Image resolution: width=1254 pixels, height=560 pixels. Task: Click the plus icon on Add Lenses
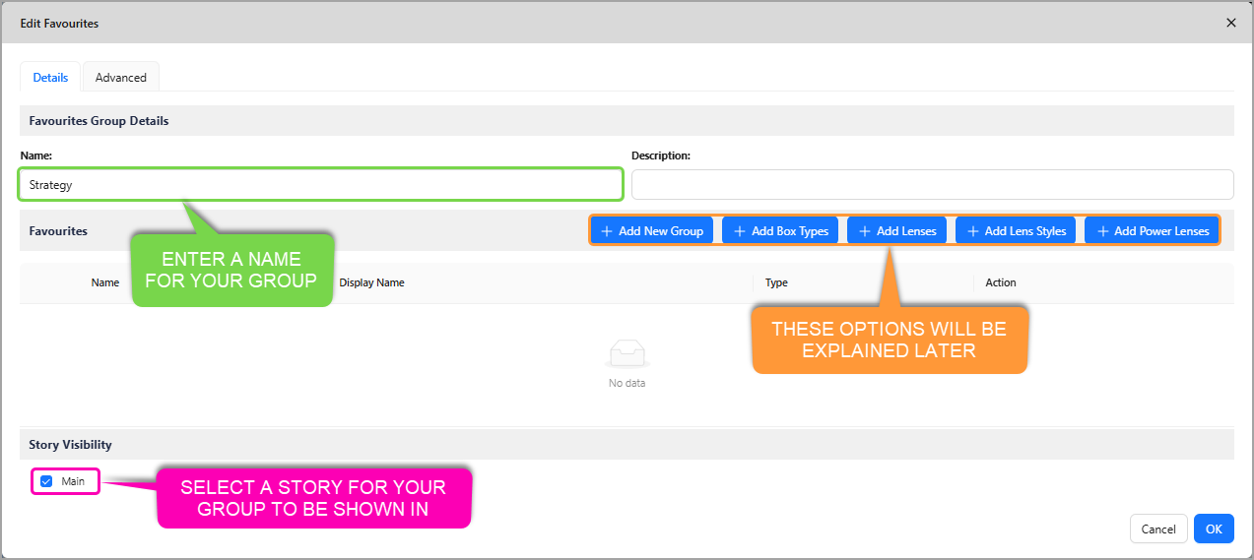point(865,231)
